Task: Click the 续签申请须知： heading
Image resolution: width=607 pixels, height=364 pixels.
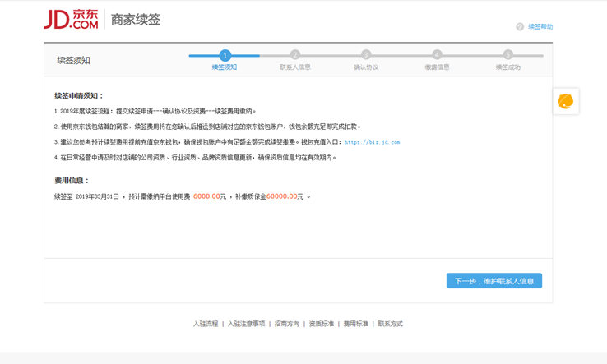Action: [79, 96]
